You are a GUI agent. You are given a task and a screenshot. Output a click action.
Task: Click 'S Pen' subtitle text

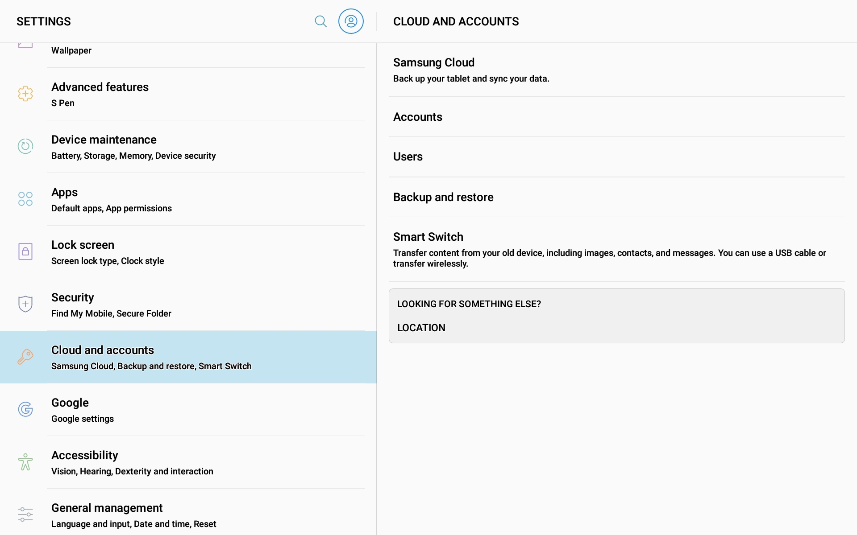pos(63,103)
